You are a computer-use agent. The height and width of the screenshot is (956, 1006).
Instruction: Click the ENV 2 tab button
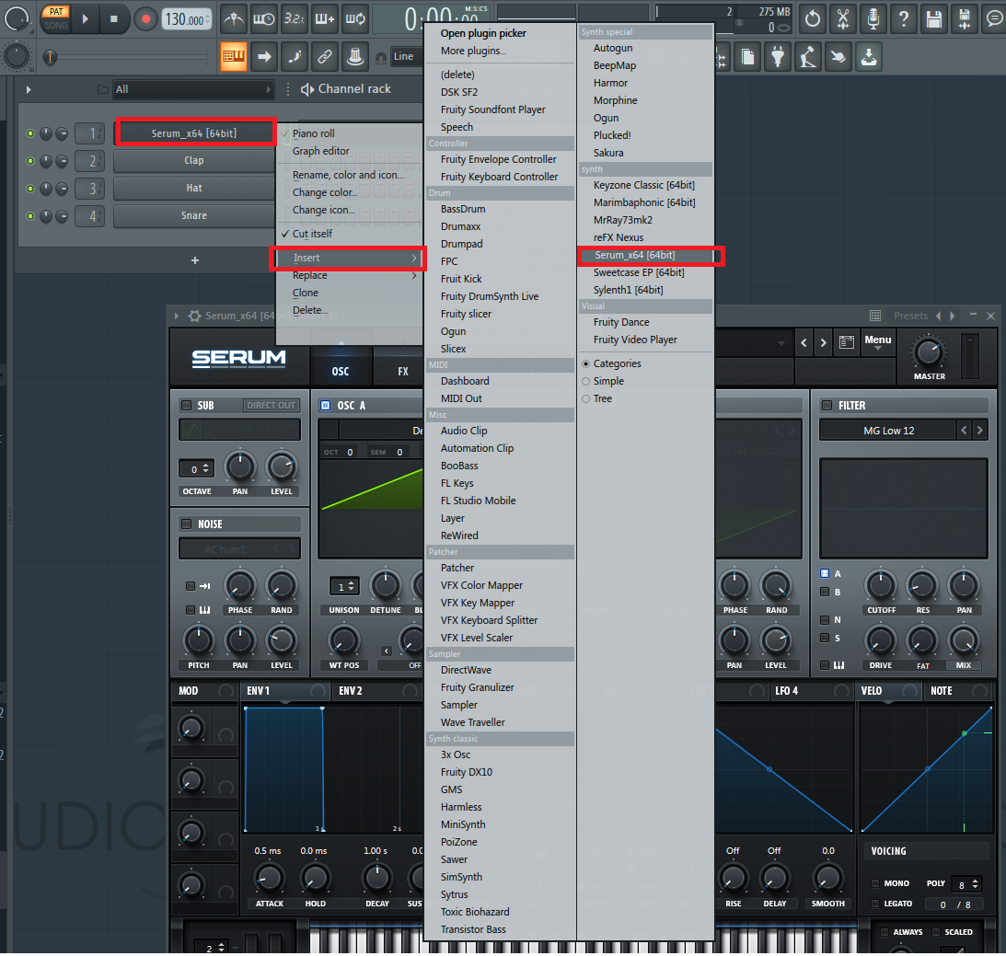[351, 691]
